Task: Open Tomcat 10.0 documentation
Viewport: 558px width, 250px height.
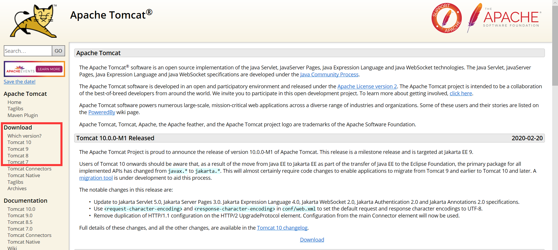Action: 21,209
